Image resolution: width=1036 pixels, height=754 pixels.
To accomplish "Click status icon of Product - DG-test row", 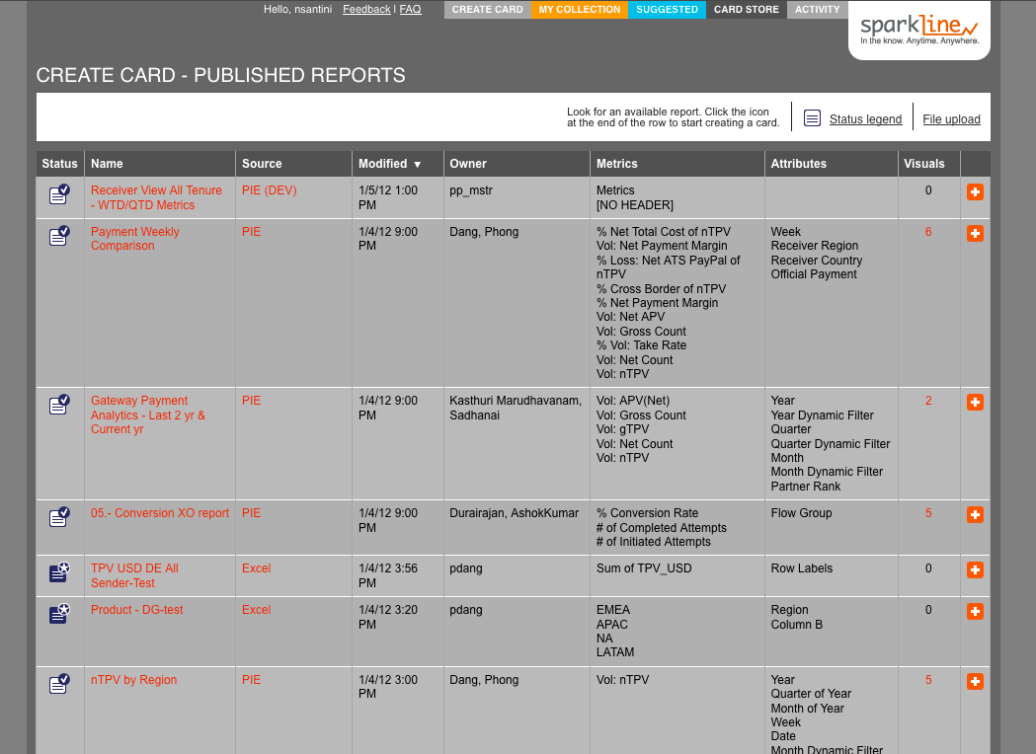I will click(59, 614).
